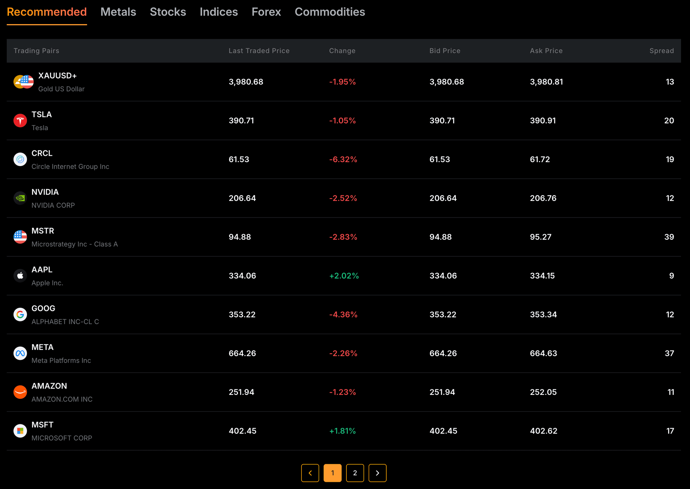Viewport: 690px width, 489px height.
Task: Click the META ticker name
Action: tap(42, 347)
